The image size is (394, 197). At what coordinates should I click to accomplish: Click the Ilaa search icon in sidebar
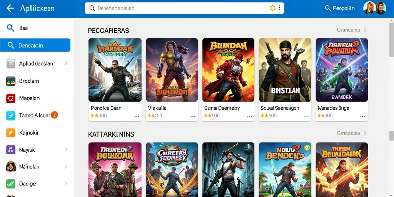[x=10, y=28]
